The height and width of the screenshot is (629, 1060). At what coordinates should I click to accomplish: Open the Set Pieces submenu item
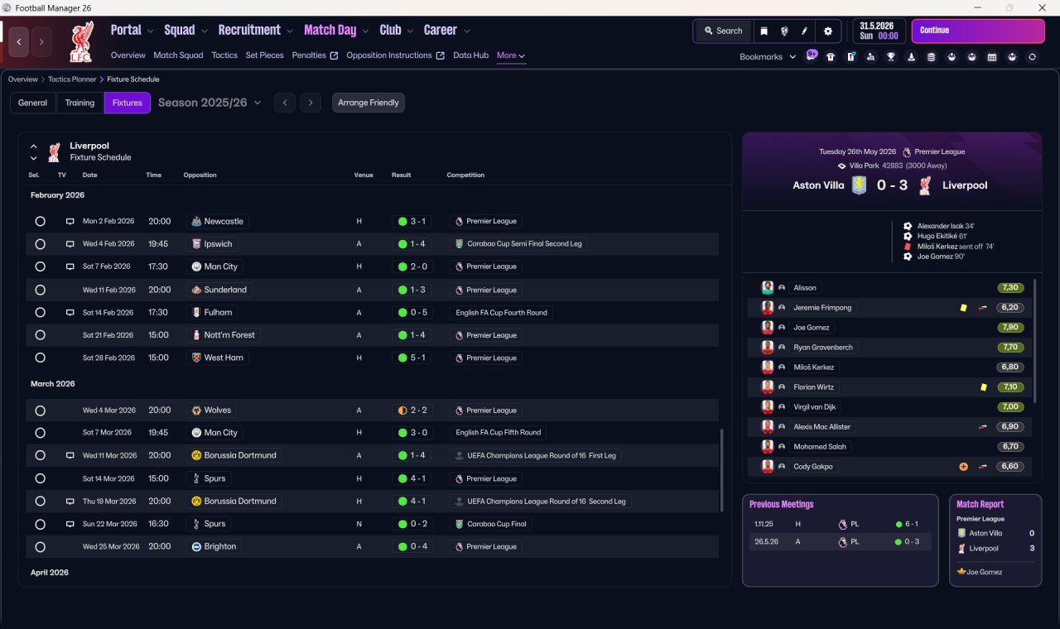tap(265, 55)
